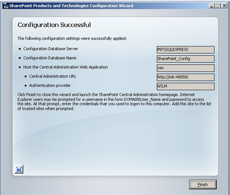This screenshot has width=230, height=195.
Task: Click the 'settings were successfully applied' sentence
Action: point(72,38)
